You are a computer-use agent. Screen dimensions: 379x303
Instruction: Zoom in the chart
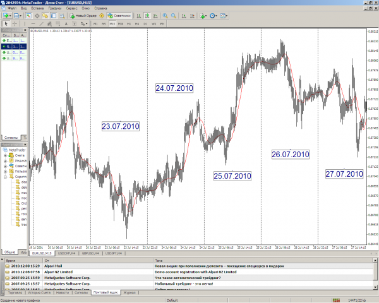pyautogui.click(x=165, y=16)
